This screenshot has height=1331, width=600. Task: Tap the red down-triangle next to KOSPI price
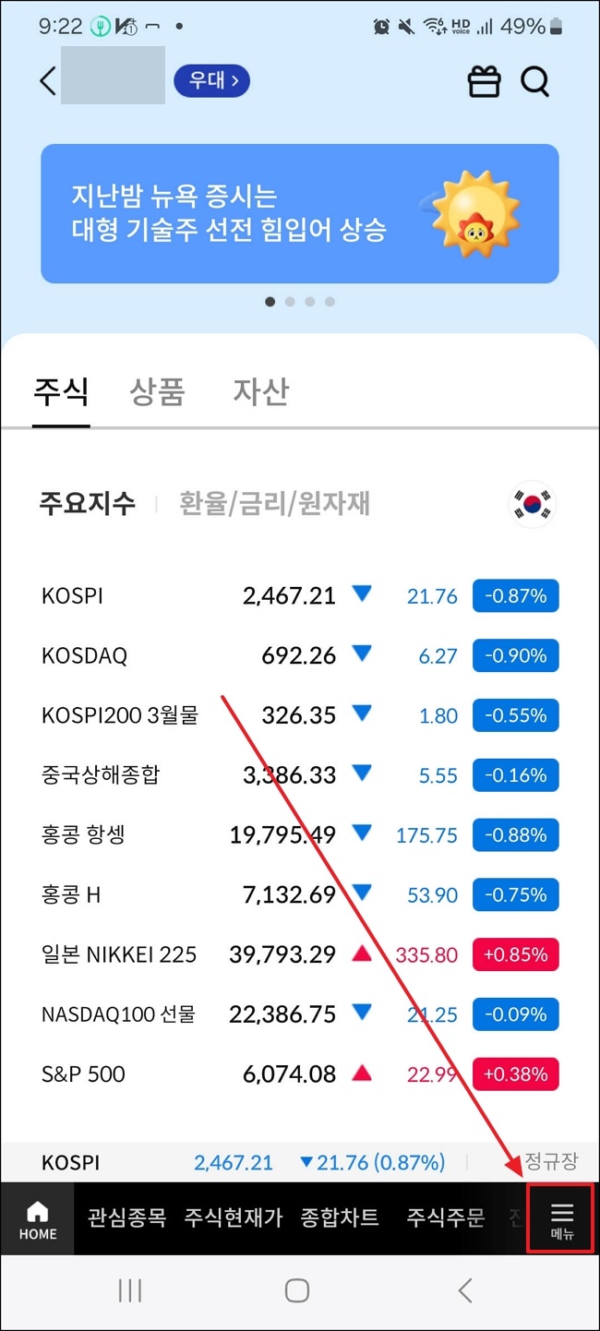pos(363,595)
